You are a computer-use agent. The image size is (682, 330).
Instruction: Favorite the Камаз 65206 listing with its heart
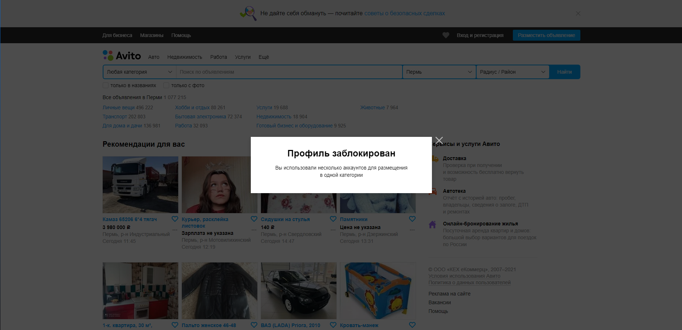click(x=175, y=219)
